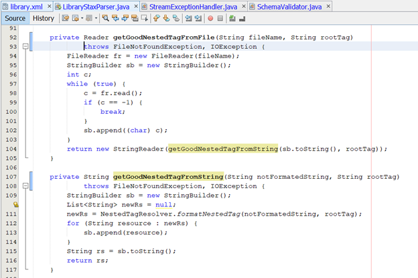
Task: Switch to the Source view button
Action: coord(15,18)
